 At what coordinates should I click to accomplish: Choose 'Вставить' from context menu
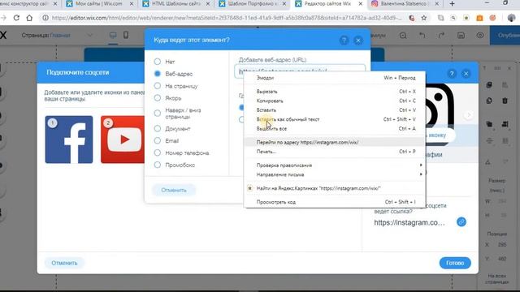[334, 110]
